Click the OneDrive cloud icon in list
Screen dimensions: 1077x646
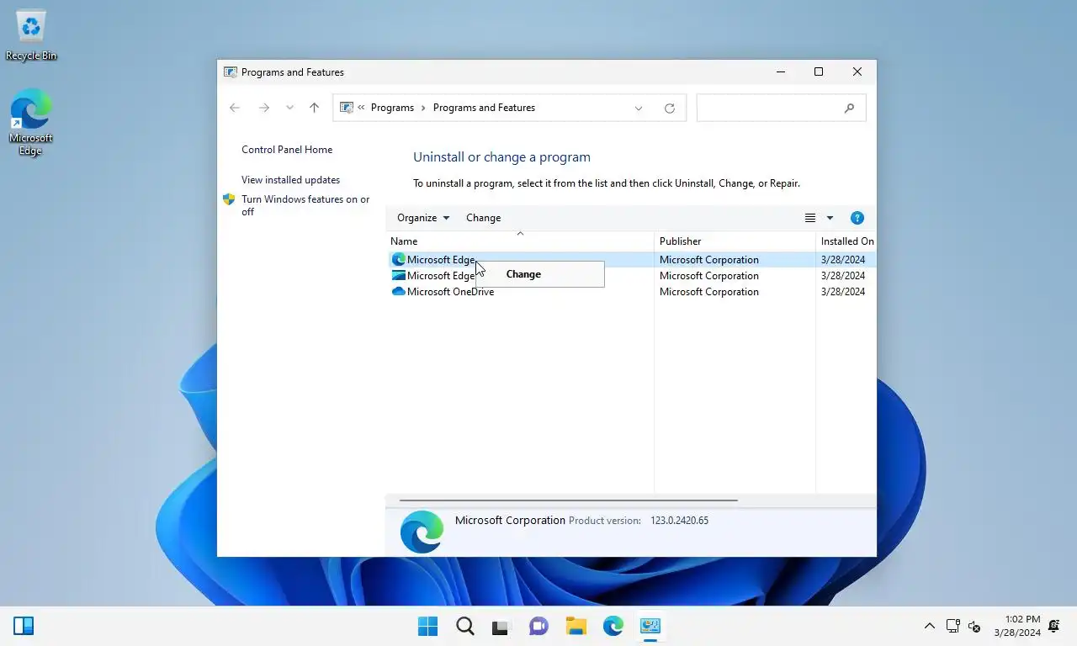pyautogui.click(x=399, y=292)
